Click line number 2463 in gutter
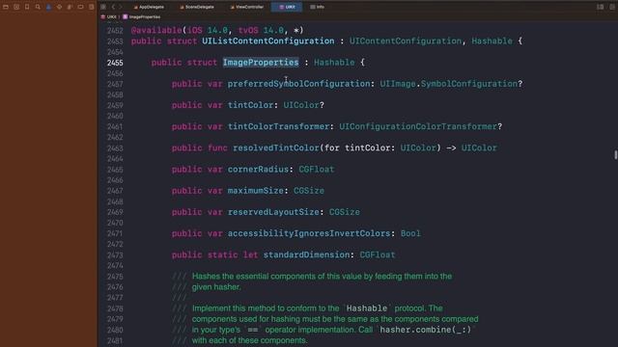 (x=115, y=147)
